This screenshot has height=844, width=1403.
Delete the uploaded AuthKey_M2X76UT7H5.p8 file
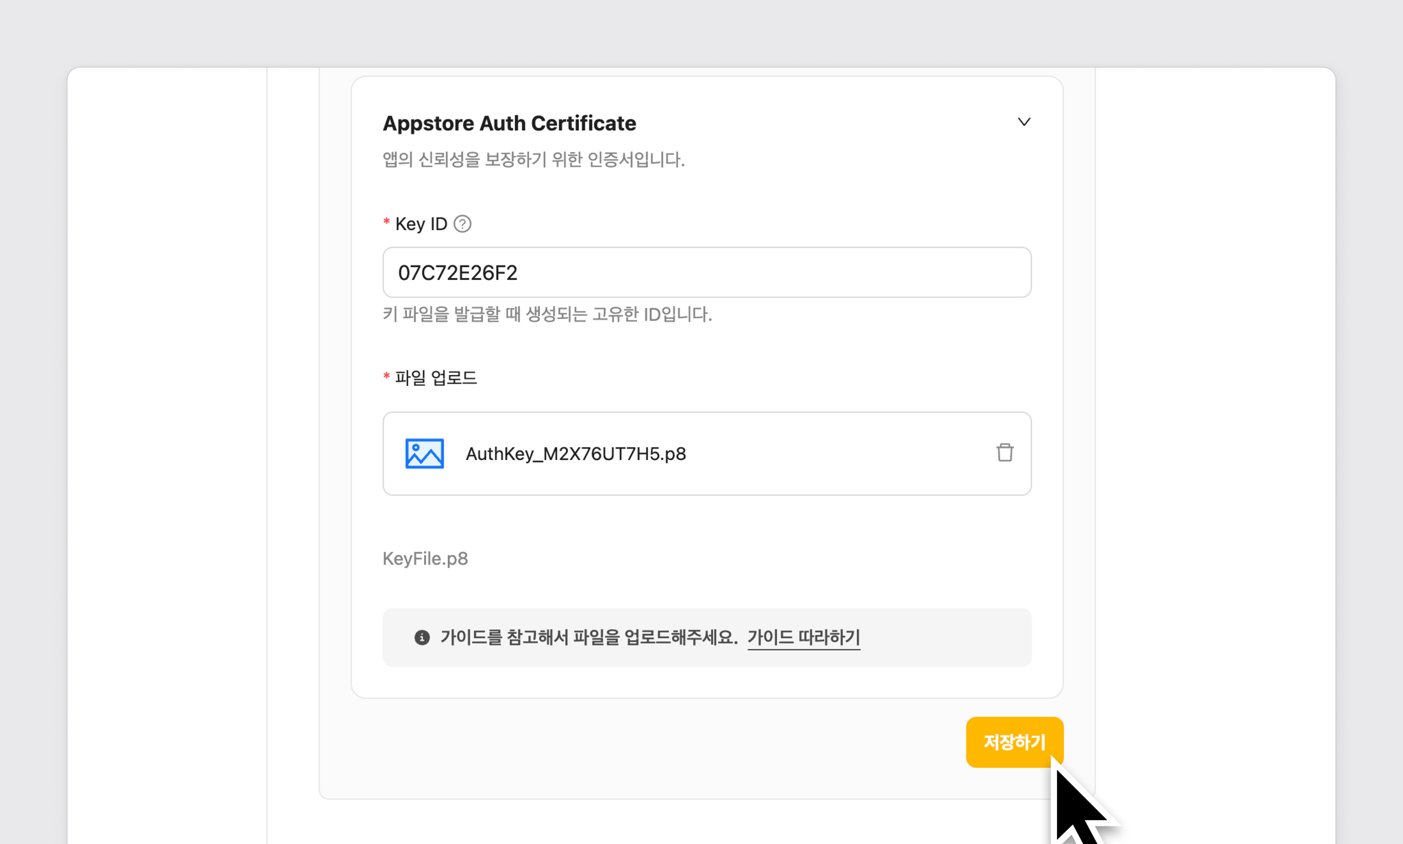[x=1004, y=452]
